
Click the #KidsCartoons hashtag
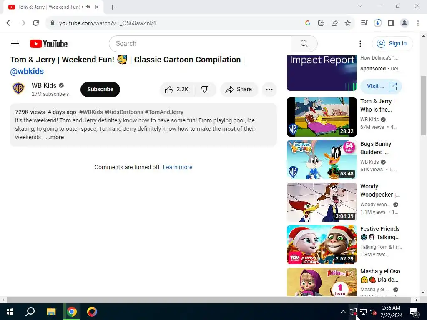pyautogui.click(x=124, y=112)
